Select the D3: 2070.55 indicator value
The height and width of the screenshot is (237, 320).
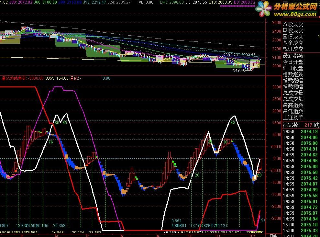click(x=196, y=2)
